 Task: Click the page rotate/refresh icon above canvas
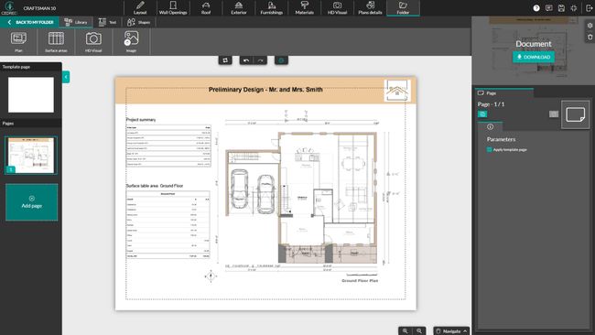(x=225, y=60)
